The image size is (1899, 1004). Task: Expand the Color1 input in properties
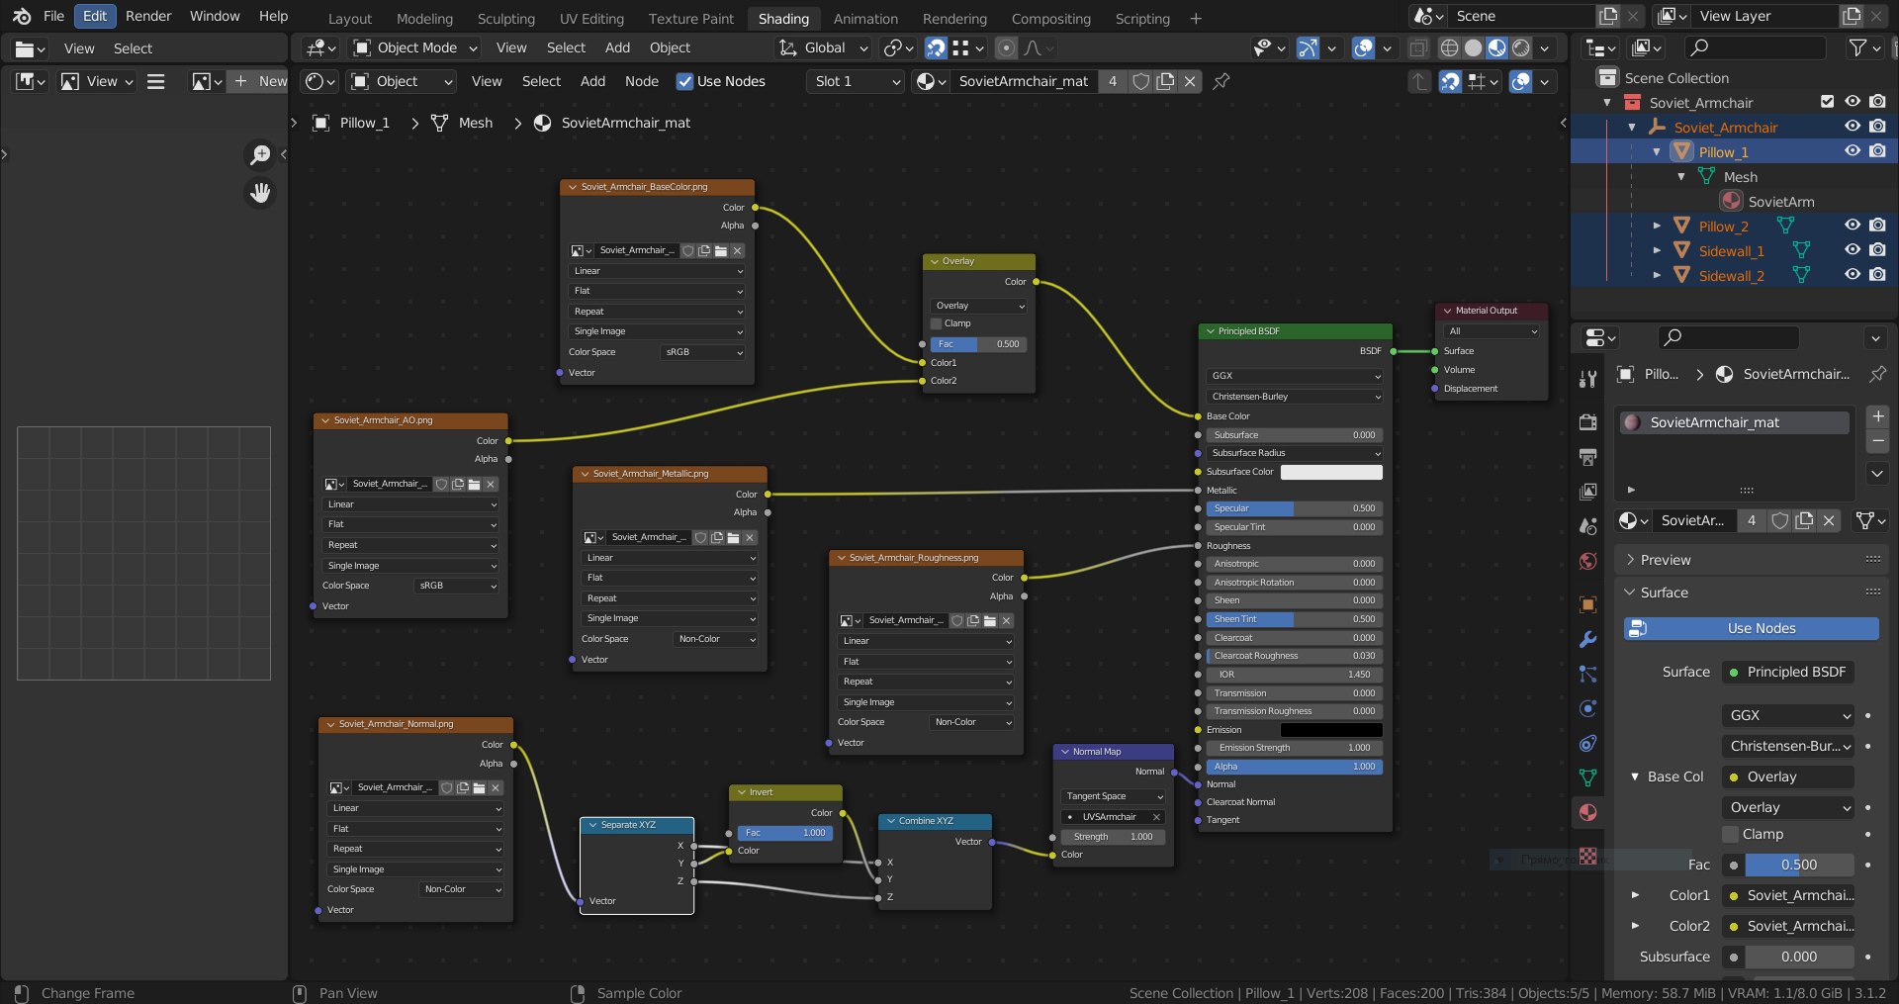1635,895
